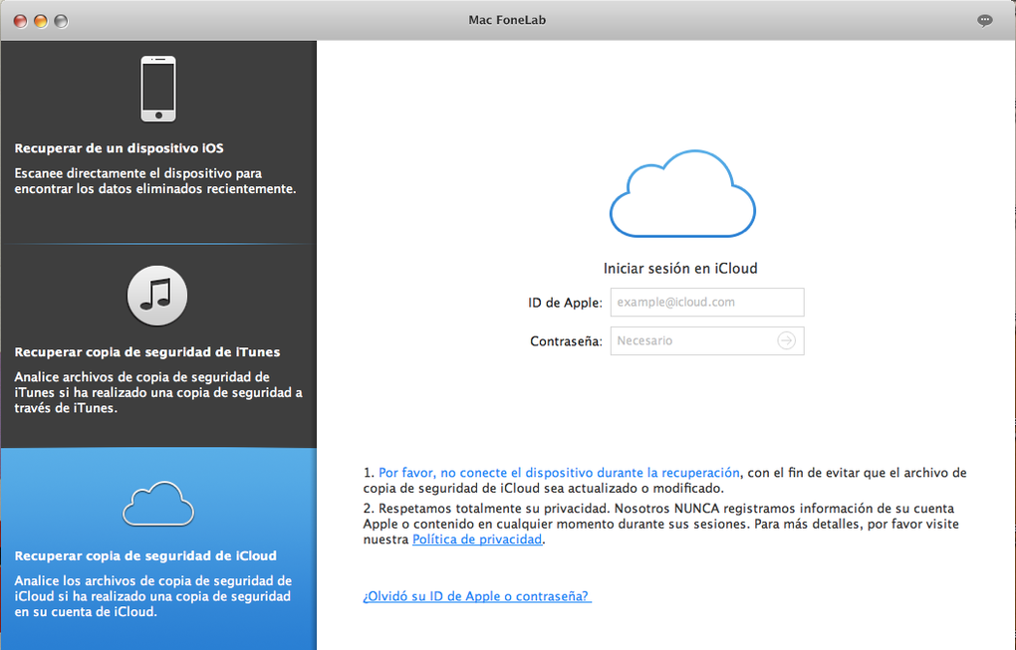Viewport: 1016px width, 650px height.
Task: Zoom the window with the third title-bar button
Action: click(x=61, y=21)
